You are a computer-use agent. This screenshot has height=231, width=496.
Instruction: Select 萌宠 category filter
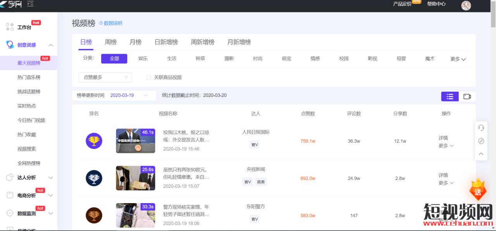[286, 58]
